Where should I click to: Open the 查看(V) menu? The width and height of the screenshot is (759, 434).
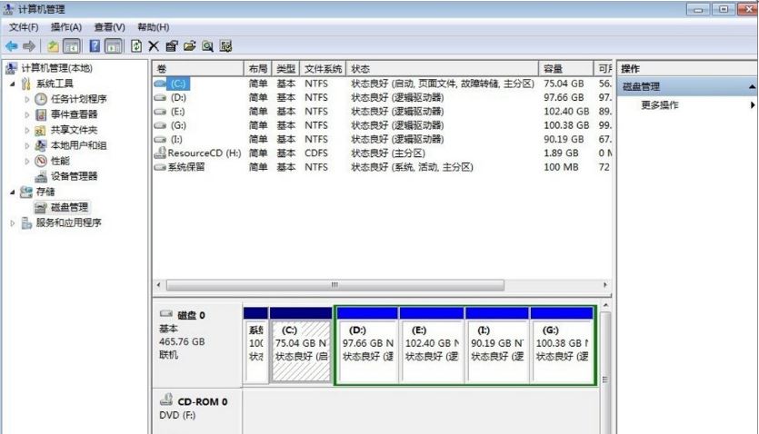pyautogui.click(x=109, y=27)
